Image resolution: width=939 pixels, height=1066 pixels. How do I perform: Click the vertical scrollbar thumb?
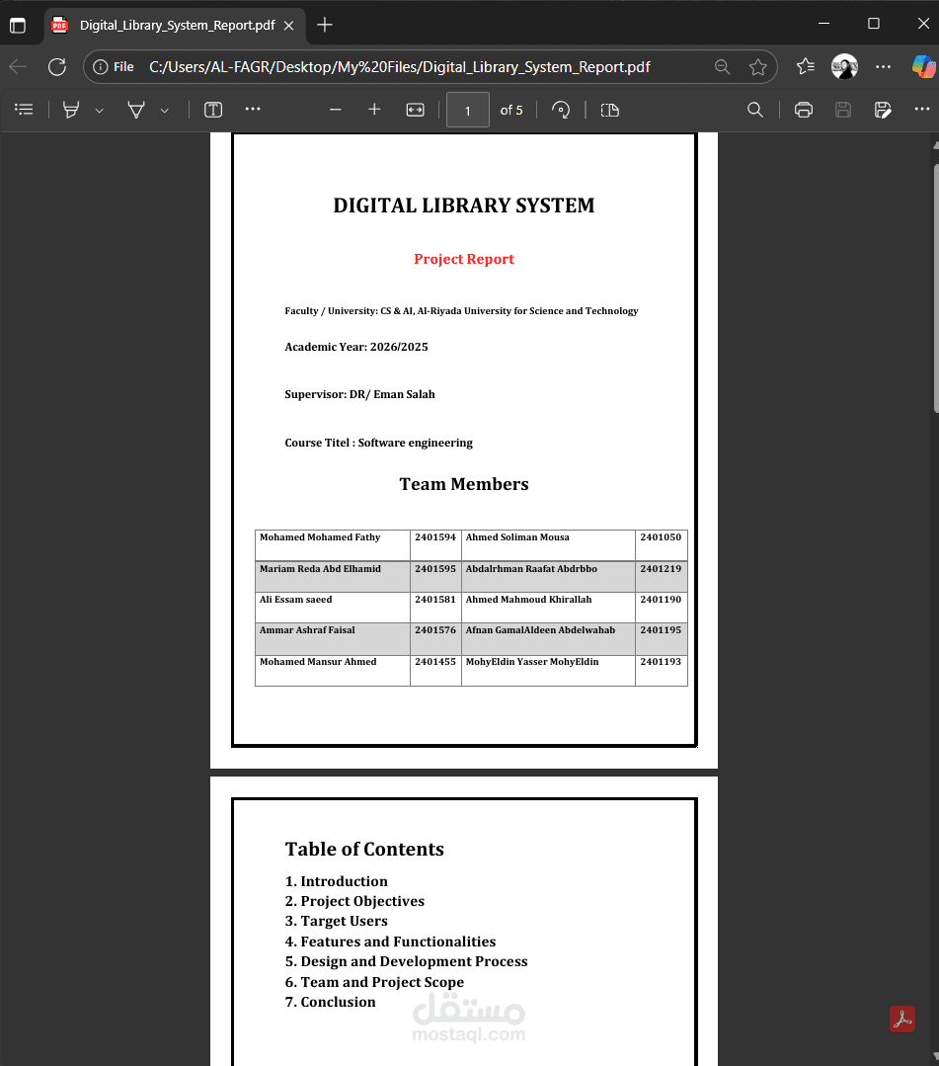tap(936, 288)
